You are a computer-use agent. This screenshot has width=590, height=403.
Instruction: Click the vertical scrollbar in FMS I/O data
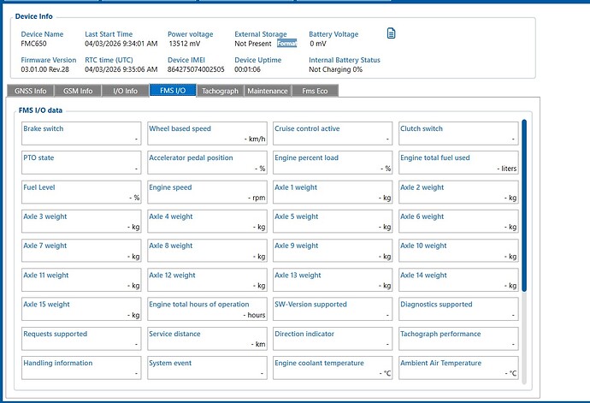[524, 205]
